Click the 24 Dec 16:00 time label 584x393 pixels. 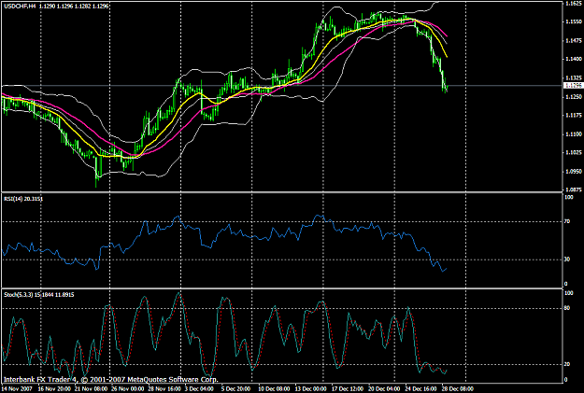coord(420,389)
